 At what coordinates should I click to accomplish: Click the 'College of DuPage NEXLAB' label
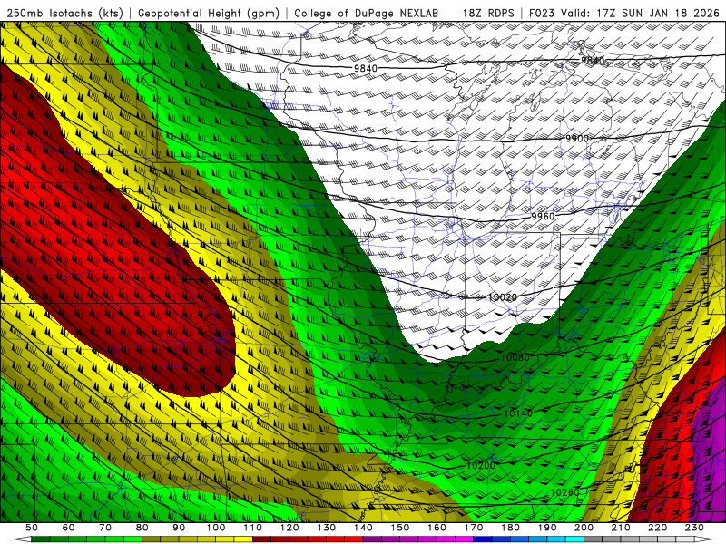click(x=367, y=13)
